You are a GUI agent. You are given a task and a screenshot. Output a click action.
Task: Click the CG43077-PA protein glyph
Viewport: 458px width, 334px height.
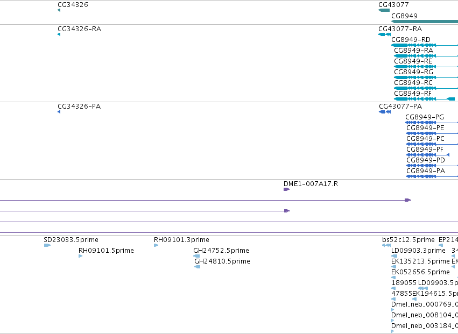(385, 112)
